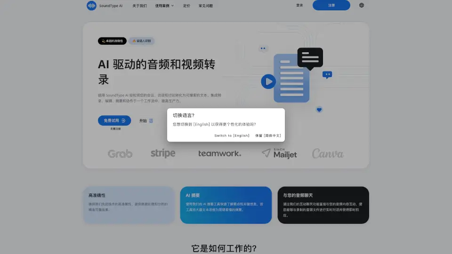452x254 pixels.
Task: Click the Grab logo
Action: (x=120, y=154)
